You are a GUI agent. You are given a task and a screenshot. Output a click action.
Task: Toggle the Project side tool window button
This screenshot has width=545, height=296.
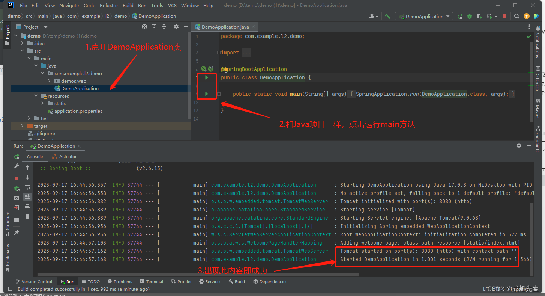click(8, 36)
